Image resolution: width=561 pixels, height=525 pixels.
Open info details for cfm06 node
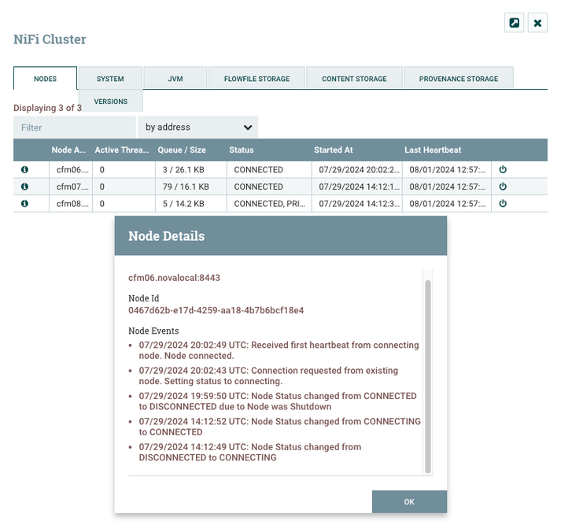[24, 170]
